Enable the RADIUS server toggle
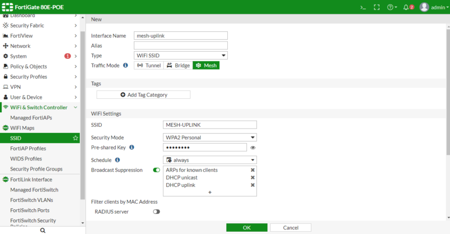Image resolution: width=450 pixels, height=234 pixels. click(x=156, y=212)
